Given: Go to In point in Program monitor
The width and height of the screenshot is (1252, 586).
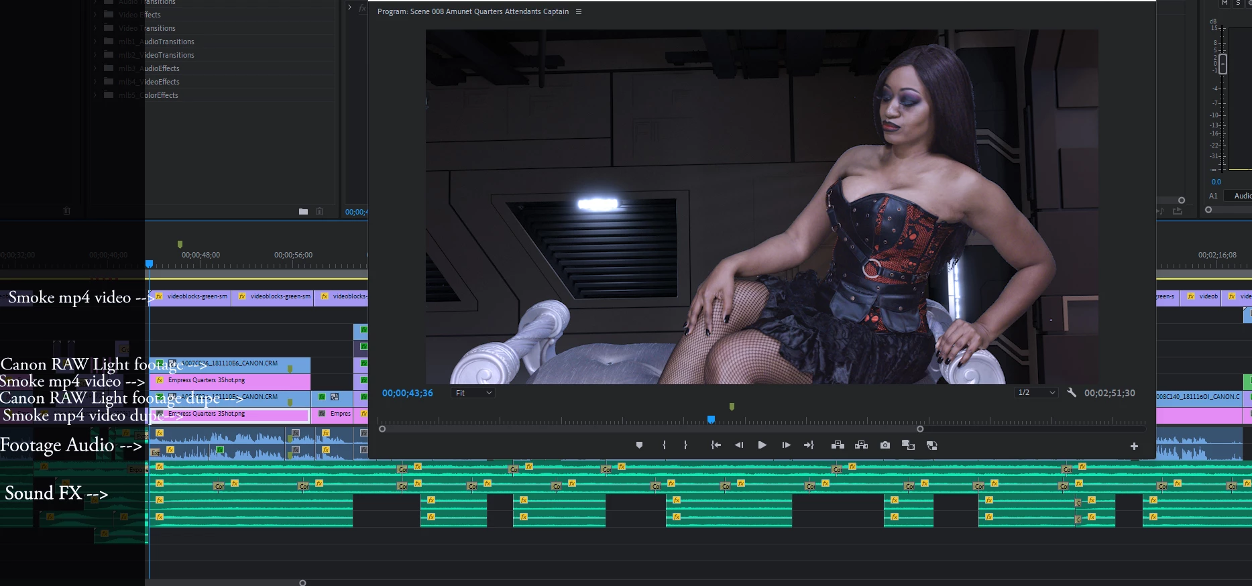Looking at the screenshot, I should (x=716, y=445).
